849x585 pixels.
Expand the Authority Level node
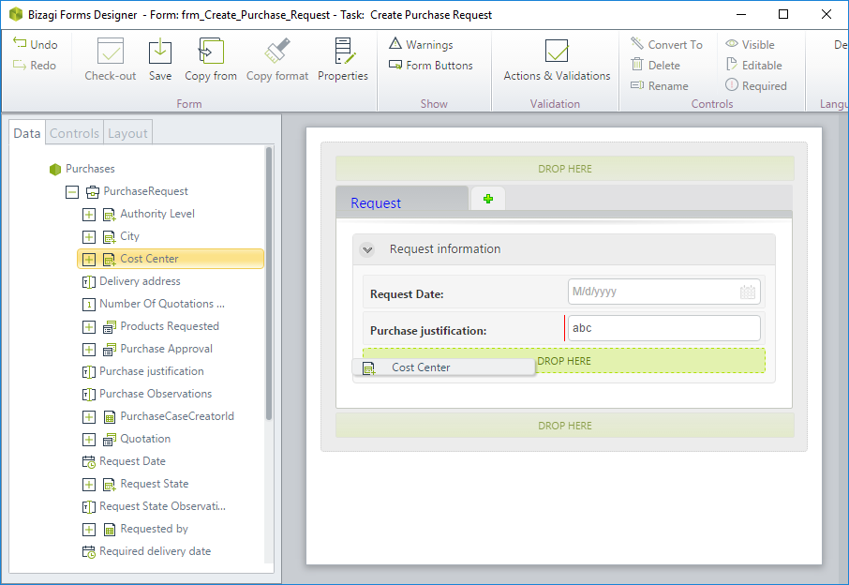[x=89, y=214]
